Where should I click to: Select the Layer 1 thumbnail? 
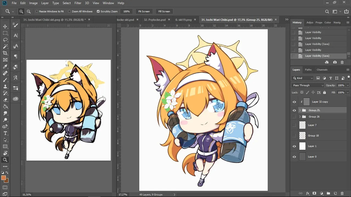302,146
